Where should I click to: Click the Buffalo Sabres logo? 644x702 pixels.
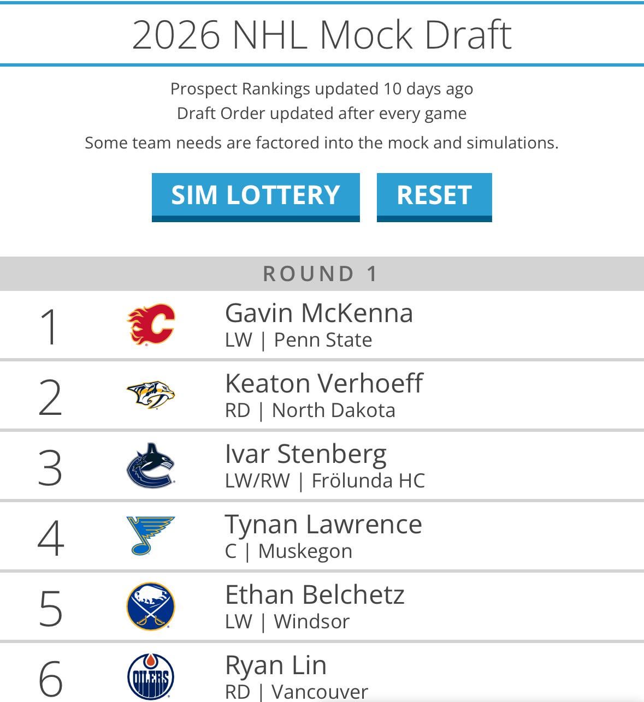[151, 606]
